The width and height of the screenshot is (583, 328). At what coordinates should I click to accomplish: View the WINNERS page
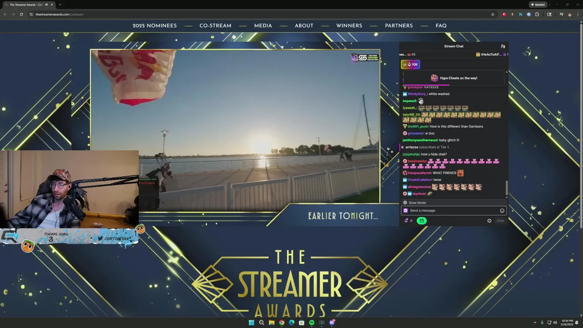tap(349, 26)
